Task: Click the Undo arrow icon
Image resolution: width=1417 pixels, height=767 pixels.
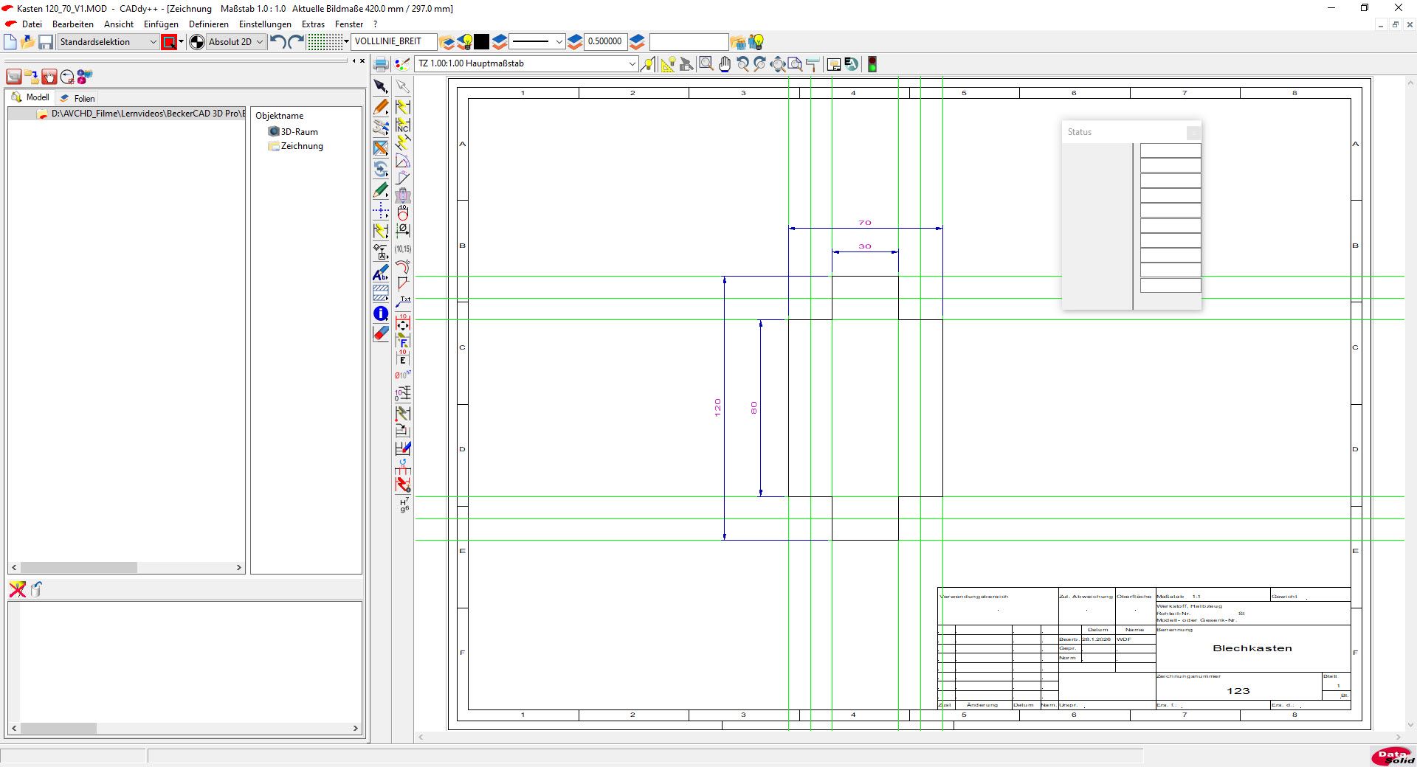Action: point(278,42)
